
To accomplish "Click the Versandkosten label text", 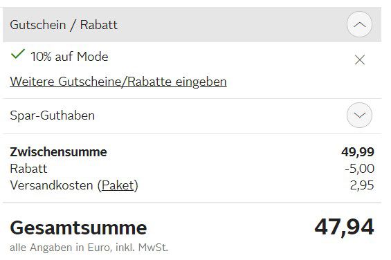I will click(51, 185).
